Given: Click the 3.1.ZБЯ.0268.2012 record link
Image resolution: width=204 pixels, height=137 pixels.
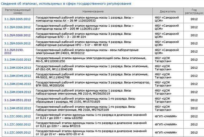Looking at the screenshot, I should [17, 35].
